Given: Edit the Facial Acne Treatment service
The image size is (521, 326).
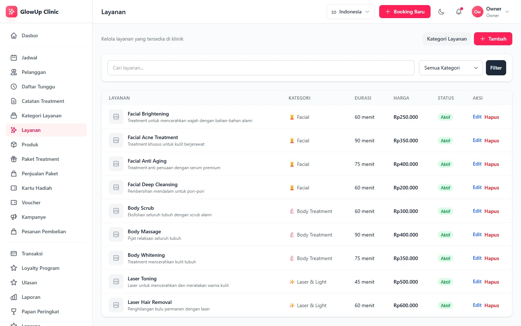Looking at the screenshot, I should 477,140.
